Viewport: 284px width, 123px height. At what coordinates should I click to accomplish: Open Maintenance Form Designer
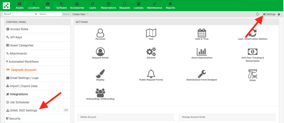[202, 75]
